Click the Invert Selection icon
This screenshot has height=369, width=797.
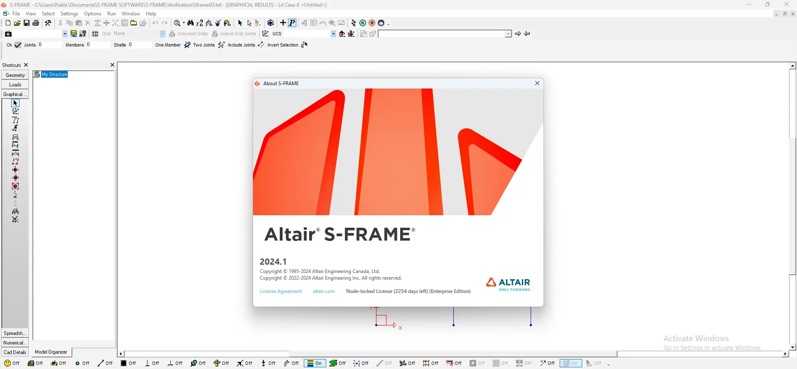304,45
